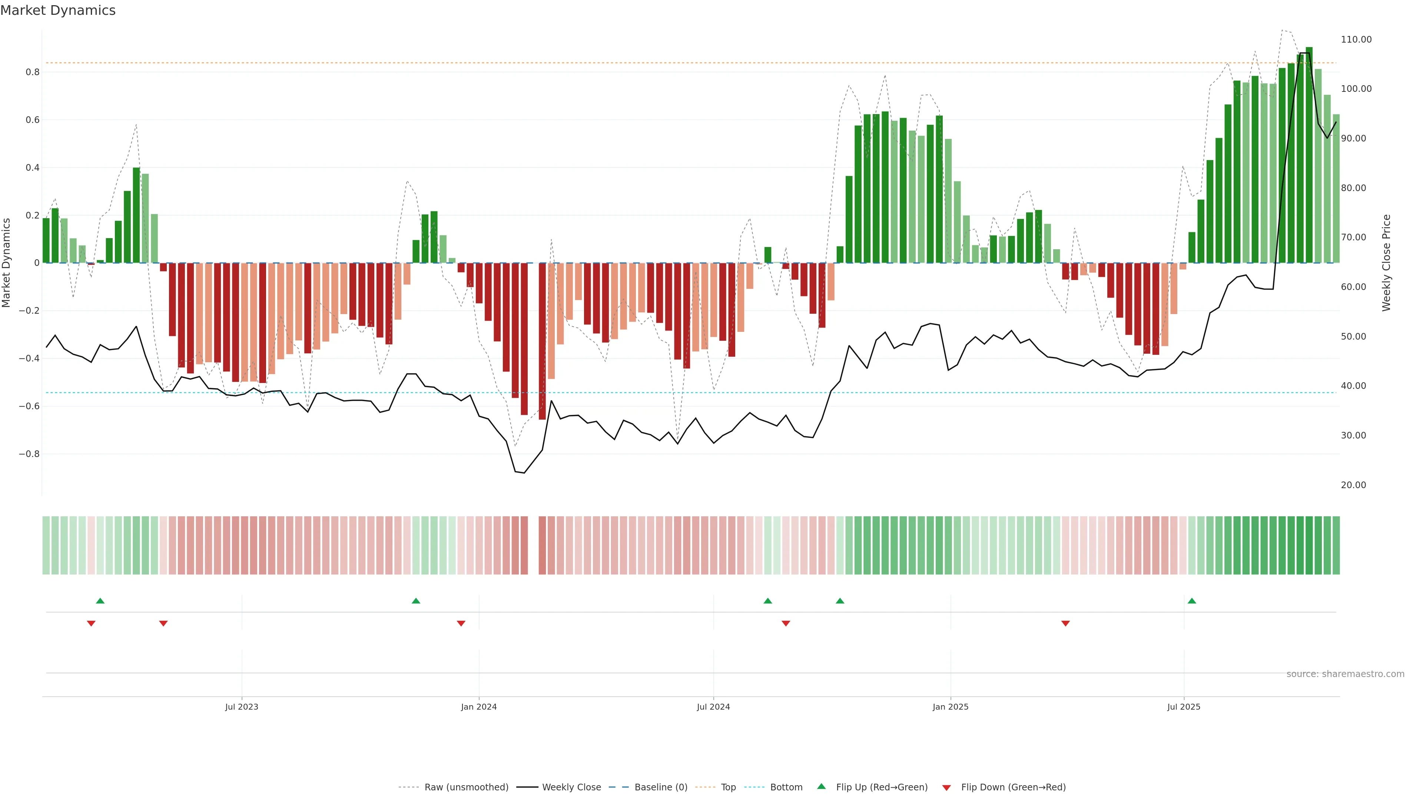
Task: Click the Weekly Close Price axis title
Action: pos(1386,263)
